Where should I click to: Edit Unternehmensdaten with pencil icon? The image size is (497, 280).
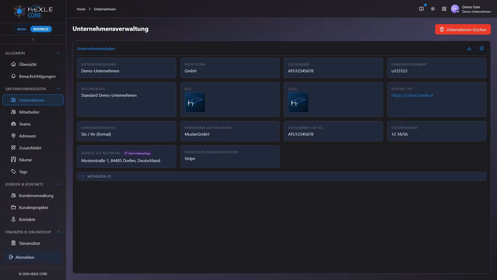pos(482,48)
